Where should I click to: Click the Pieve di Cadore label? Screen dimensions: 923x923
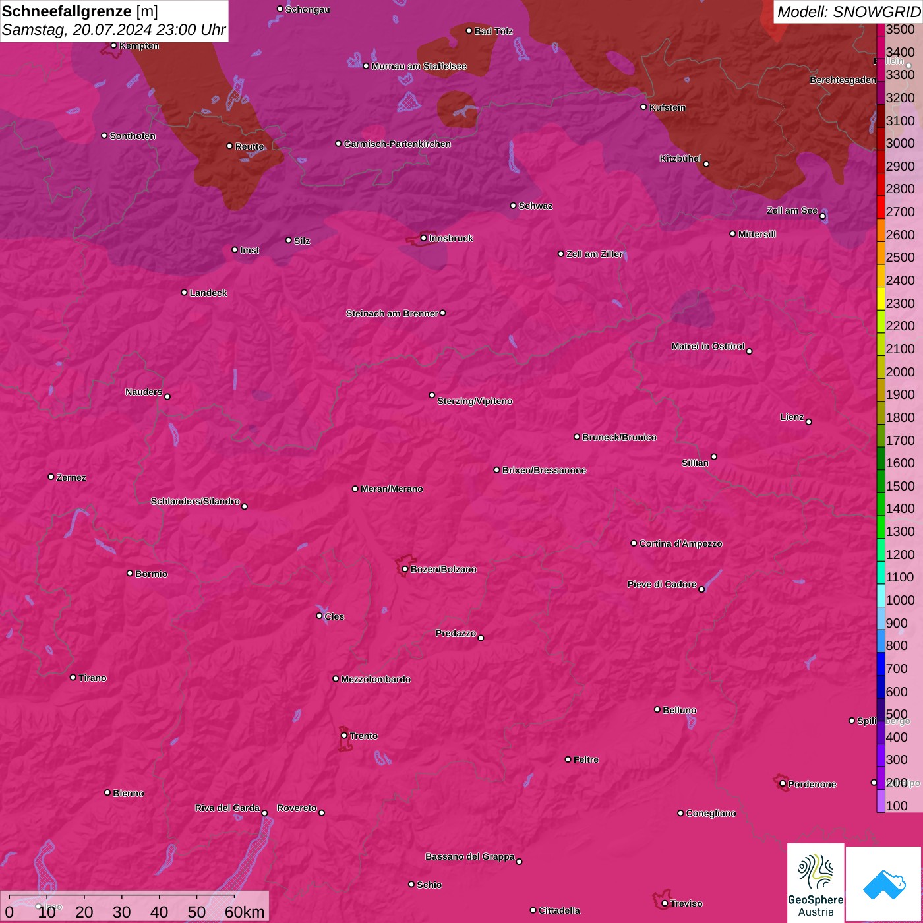coord(662,584)
